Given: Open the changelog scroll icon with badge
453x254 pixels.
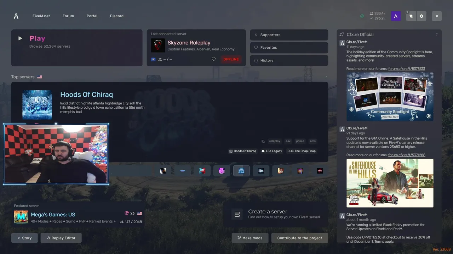Looking at the screenshot, I should click(411, 16).
